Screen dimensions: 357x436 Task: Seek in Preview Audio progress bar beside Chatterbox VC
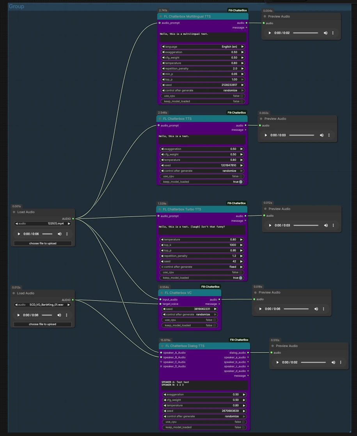[x=296, y=309]
